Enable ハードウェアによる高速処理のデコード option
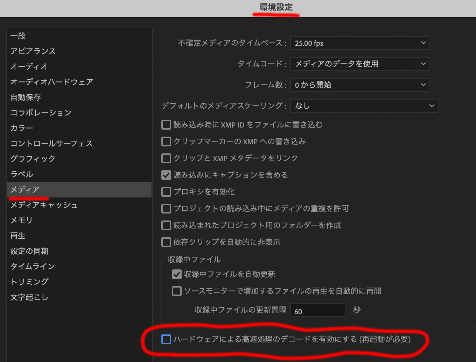Screen dimensions: 476x362 [x=166, y=339]
